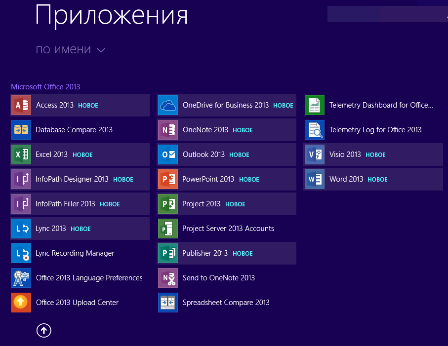The image size is (448, 346).
Task: Select 'Telemetry Log for Office 2013' text
Action: [375, 130]
